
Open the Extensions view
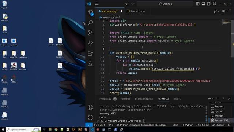pyautogui.click(x=90, y=53)
